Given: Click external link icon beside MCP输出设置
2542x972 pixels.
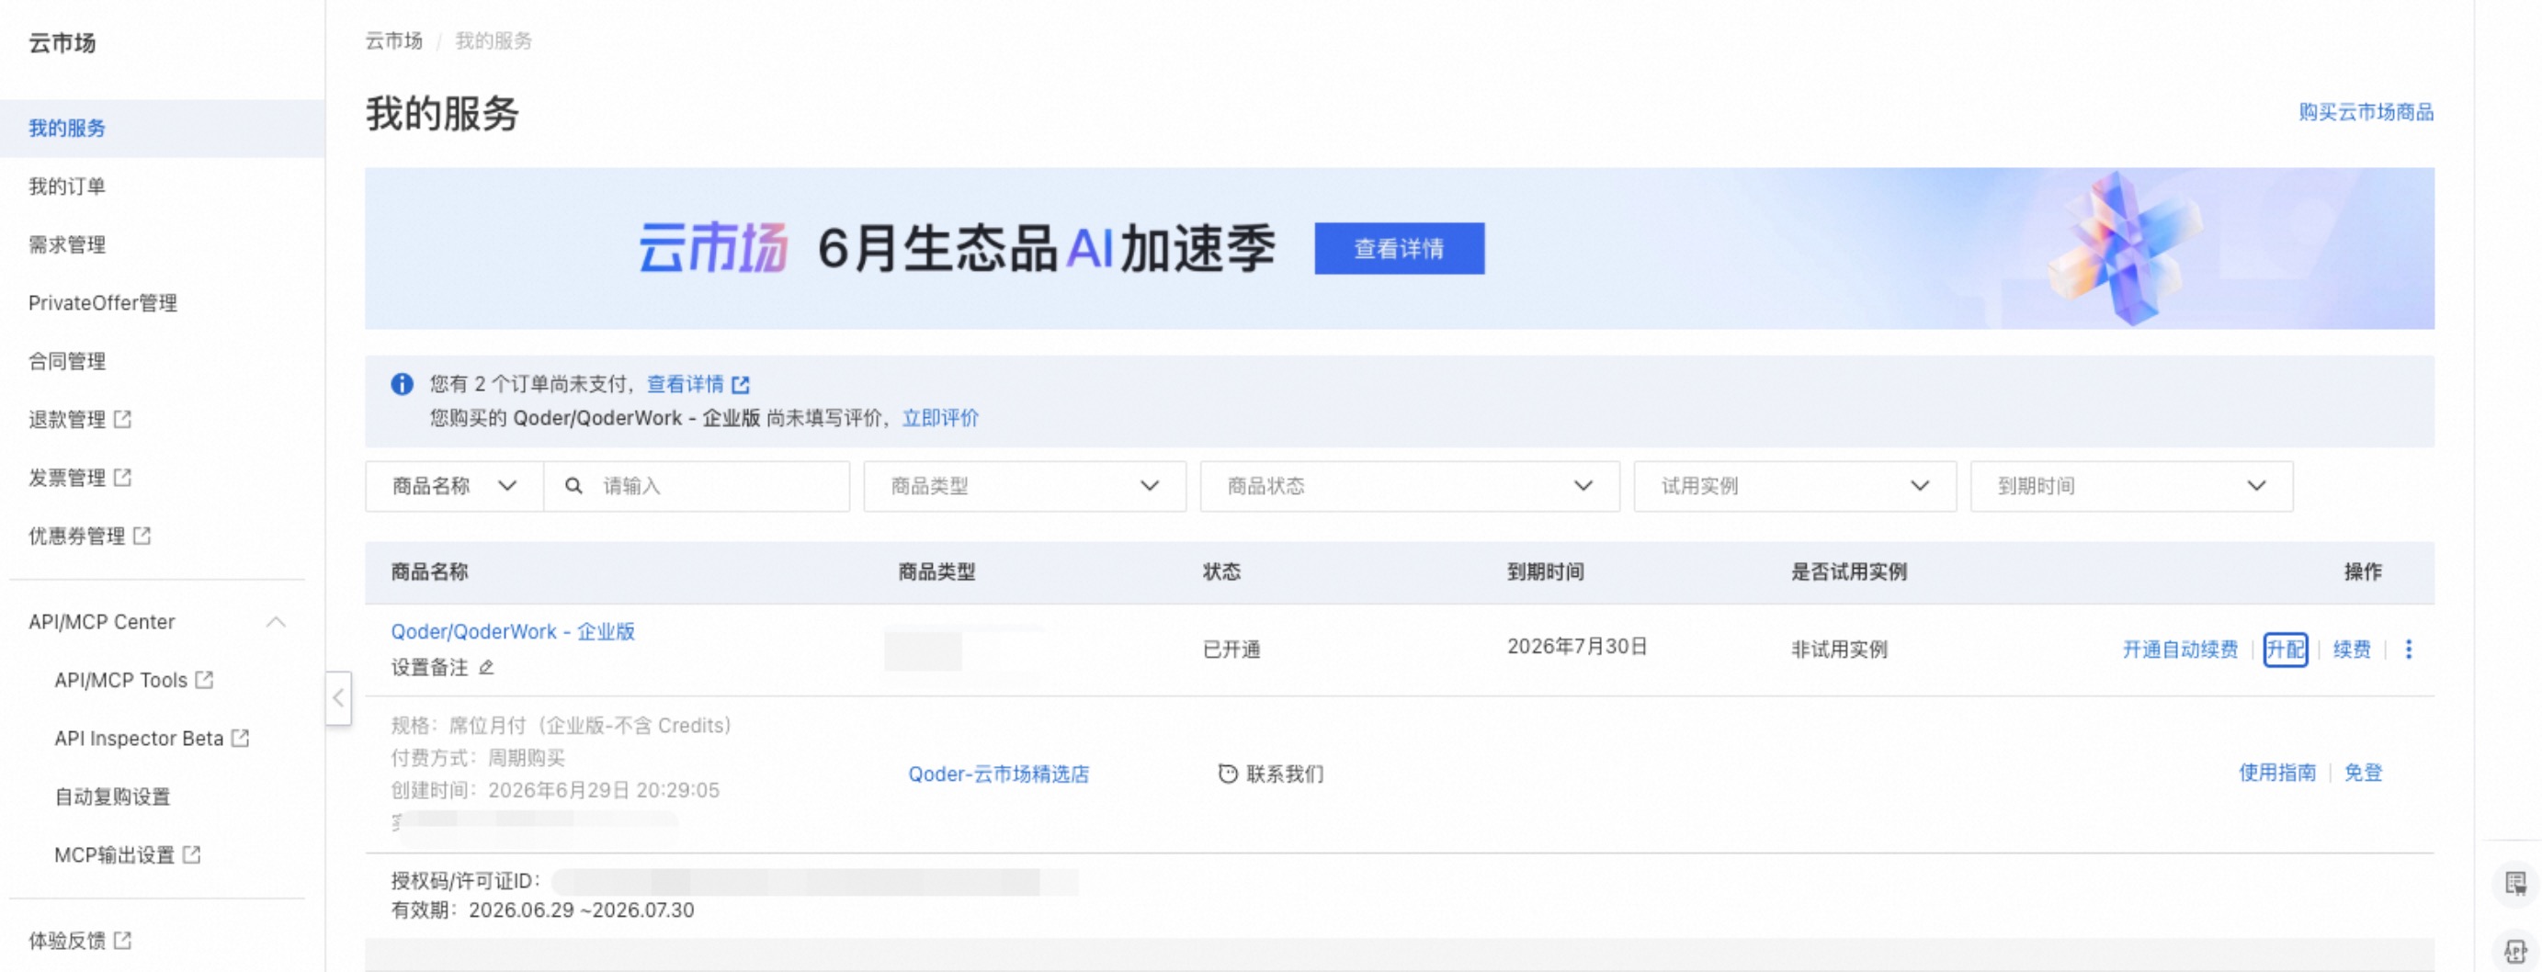Looking at the screenshot, I should [x=191, y=854].
